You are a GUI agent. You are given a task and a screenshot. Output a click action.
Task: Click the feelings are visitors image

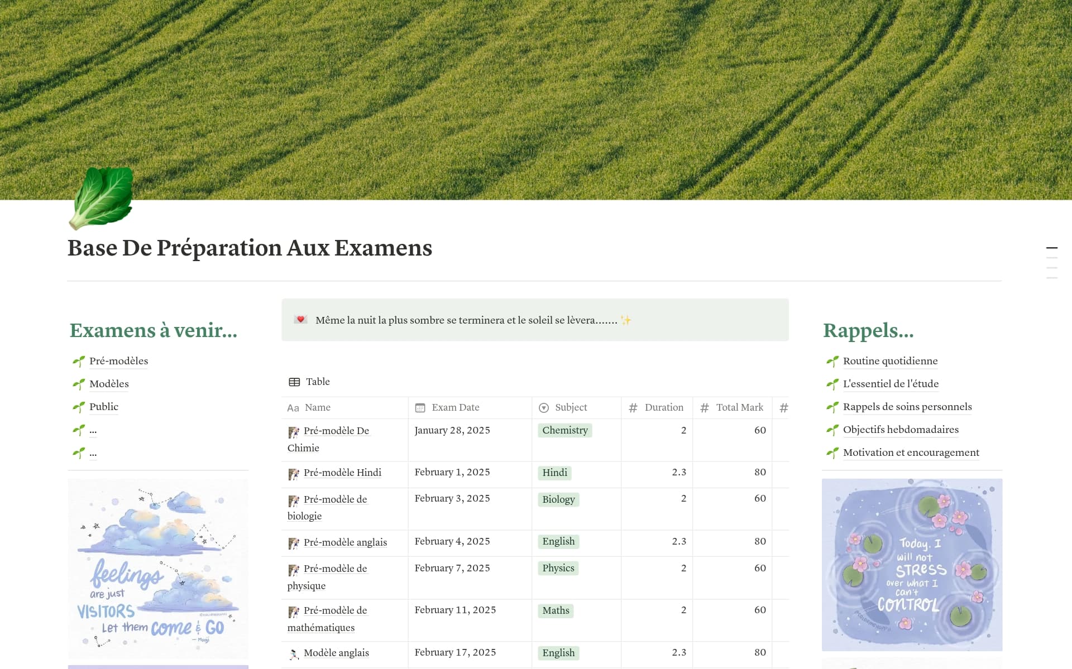(x=158, y=568)
